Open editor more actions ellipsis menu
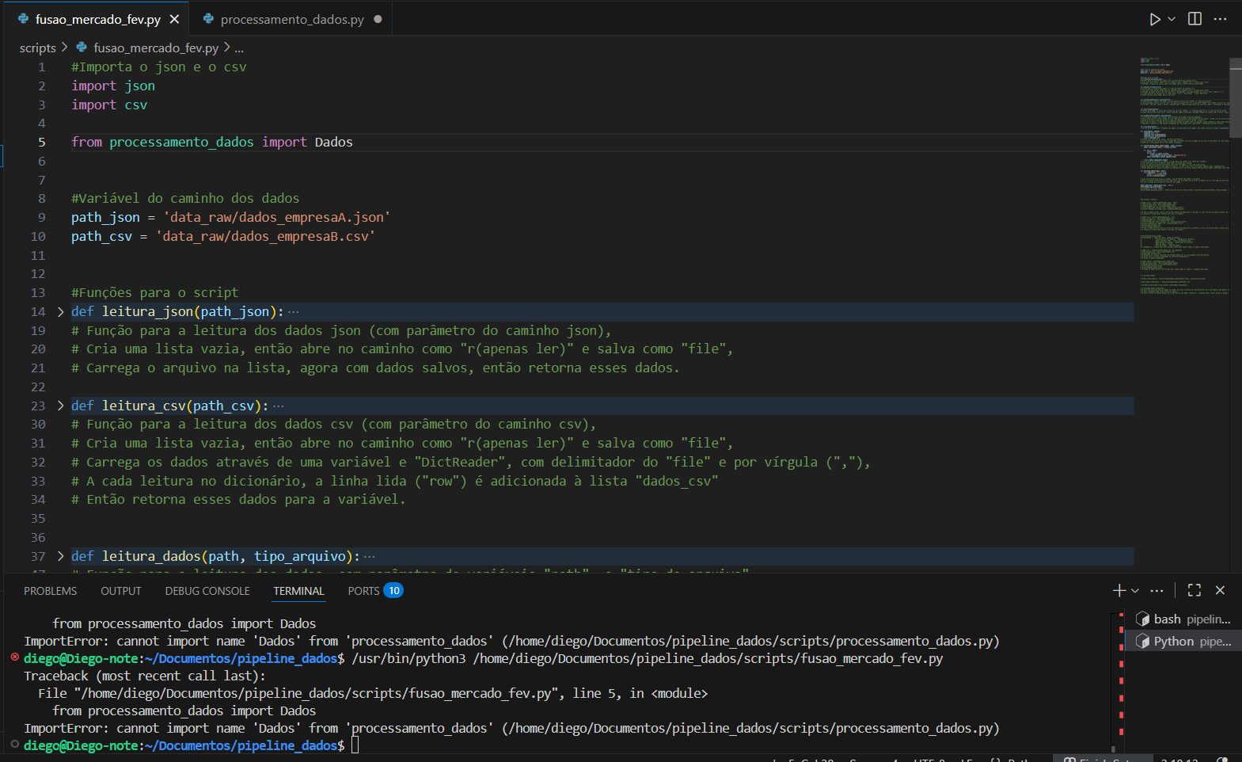Viewport: 1242px width, 762px height. 1220,19
